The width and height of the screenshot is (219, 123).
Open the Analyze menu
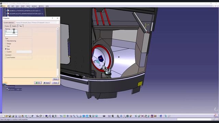click(34, 6)
